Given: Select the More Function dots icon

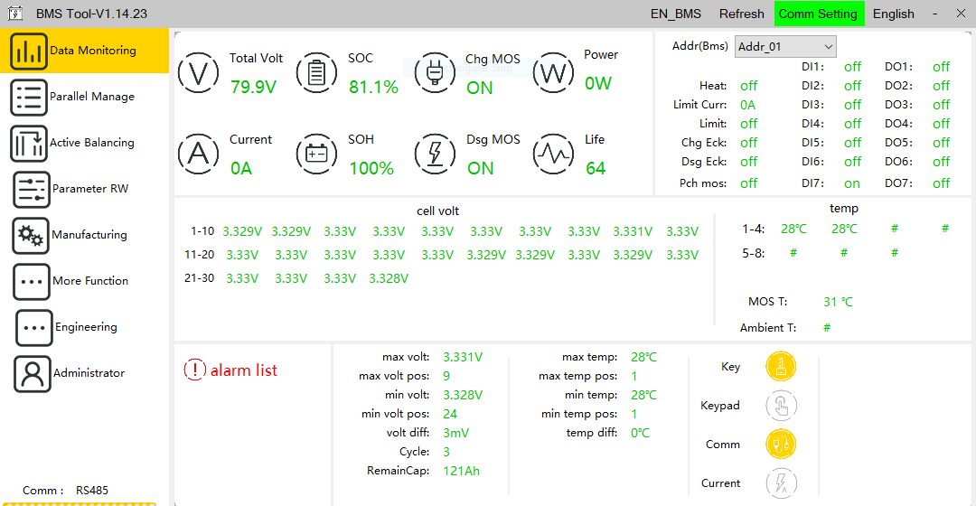Looking at the screenshot, I should pyautogui.click(x=31, y=281).
